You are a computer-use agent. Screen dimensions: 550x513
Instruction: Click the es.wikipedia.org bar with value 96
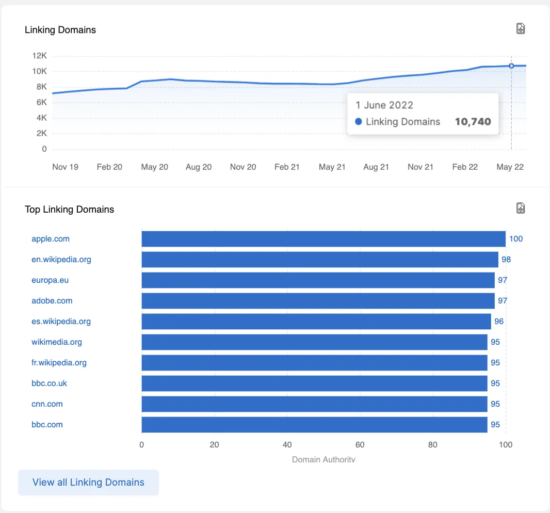pyautogui.click(x=316, y=322)
